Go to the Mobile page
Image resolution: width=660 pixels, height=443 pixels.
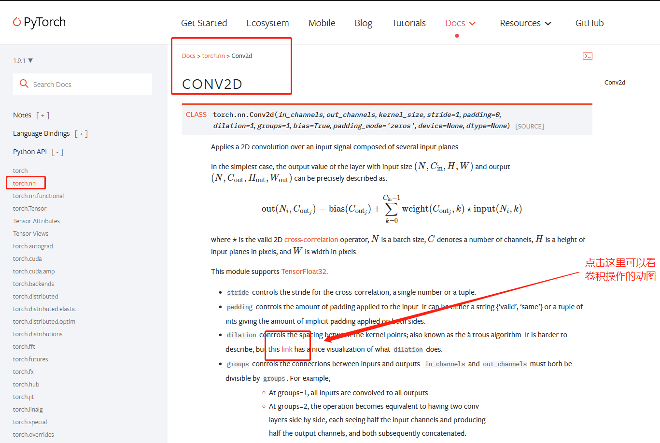tap(322, 23)
